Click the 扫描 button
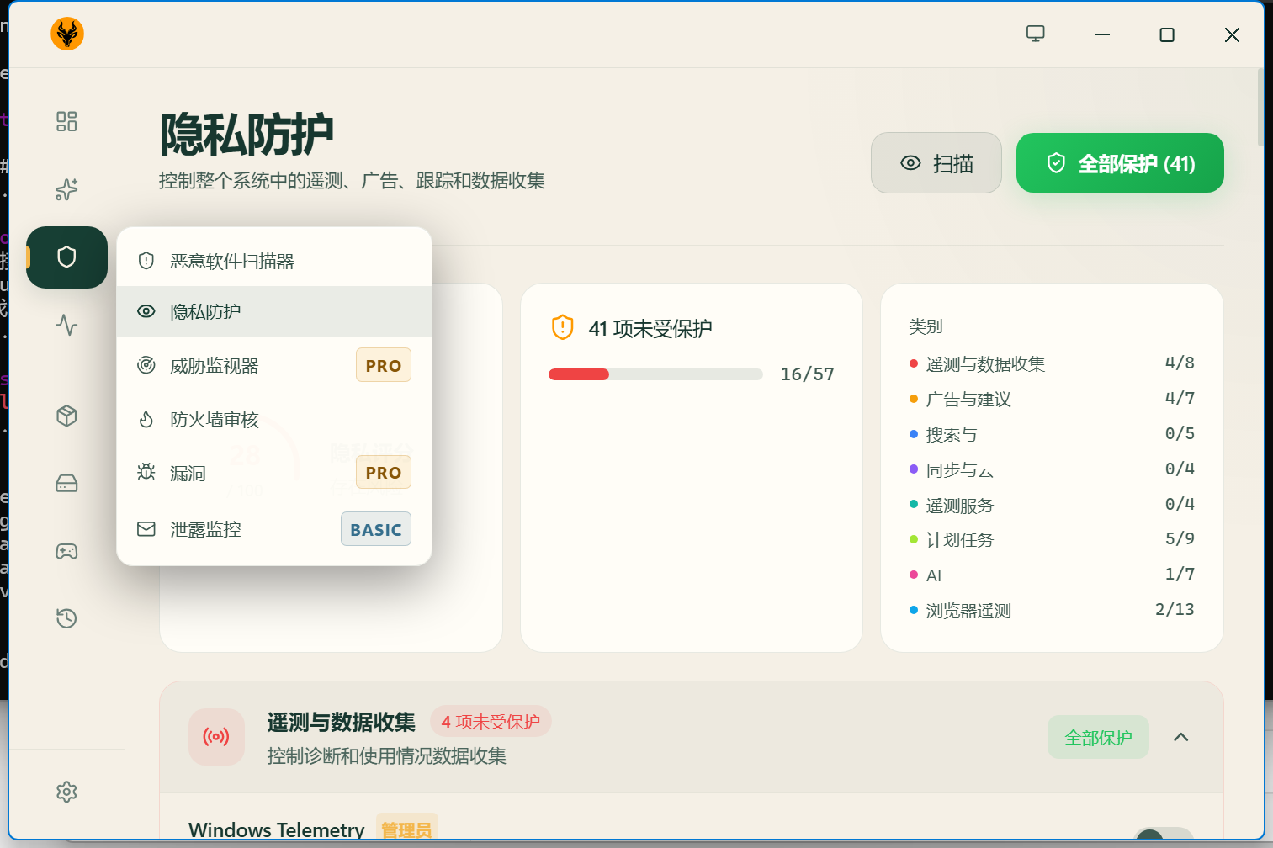The image size is (1273, 848). pyautogui.click(x=936, y=163)
